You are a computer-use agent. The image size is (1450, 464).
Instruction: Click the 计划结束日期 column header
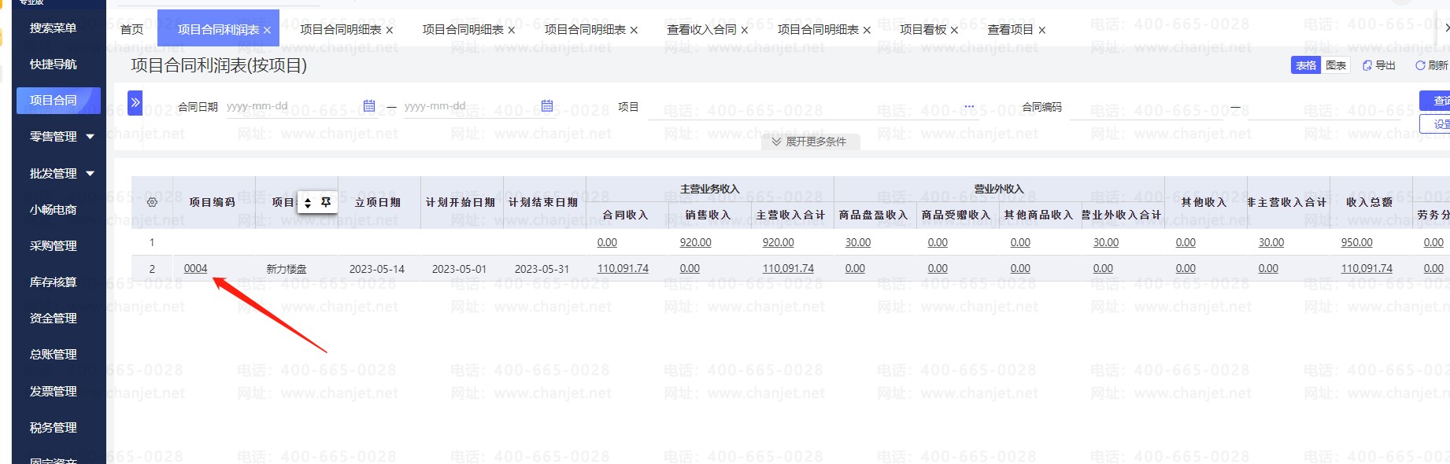coord(543,202)
